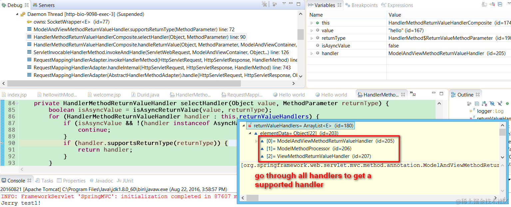Open the Tasks tab
The width and height of the screenshot is (511, 207).
(x=44, y=181)
